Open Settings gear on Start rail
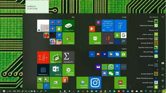 [163, 81]
